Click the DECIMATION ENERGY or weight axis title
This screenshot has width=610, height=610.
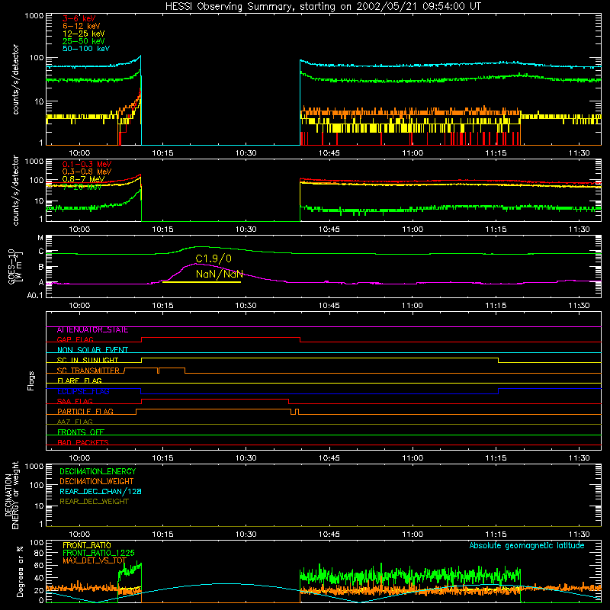tap(11, 495)
